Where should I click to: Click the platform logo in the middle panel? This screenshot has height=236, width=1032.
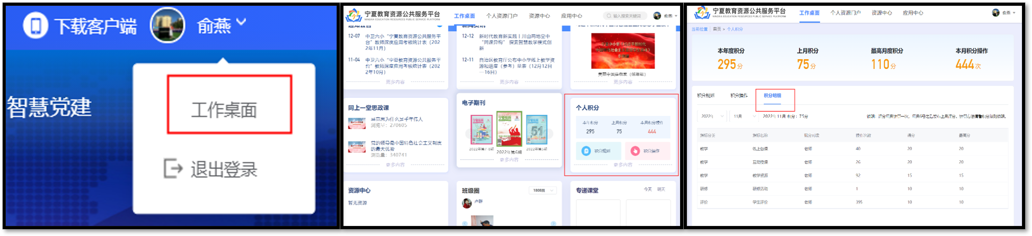(x=354, y=15)
